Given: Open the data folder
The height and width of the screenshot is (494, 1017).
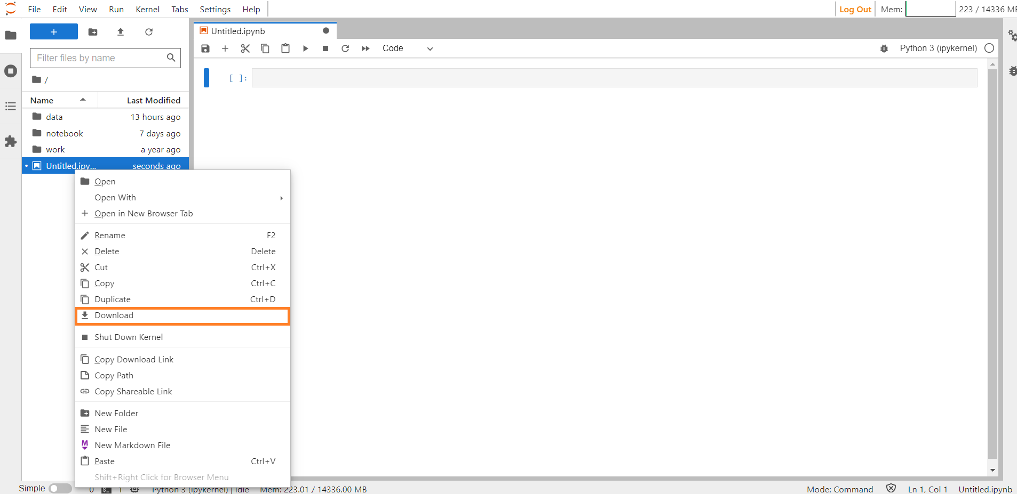Looking at the screenshot, I should [x=54, y=117].
